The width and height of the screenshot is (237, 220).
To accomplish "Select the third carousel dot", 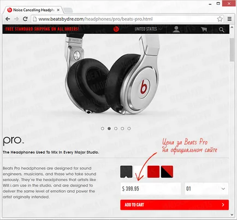I will tap(116, 129).
